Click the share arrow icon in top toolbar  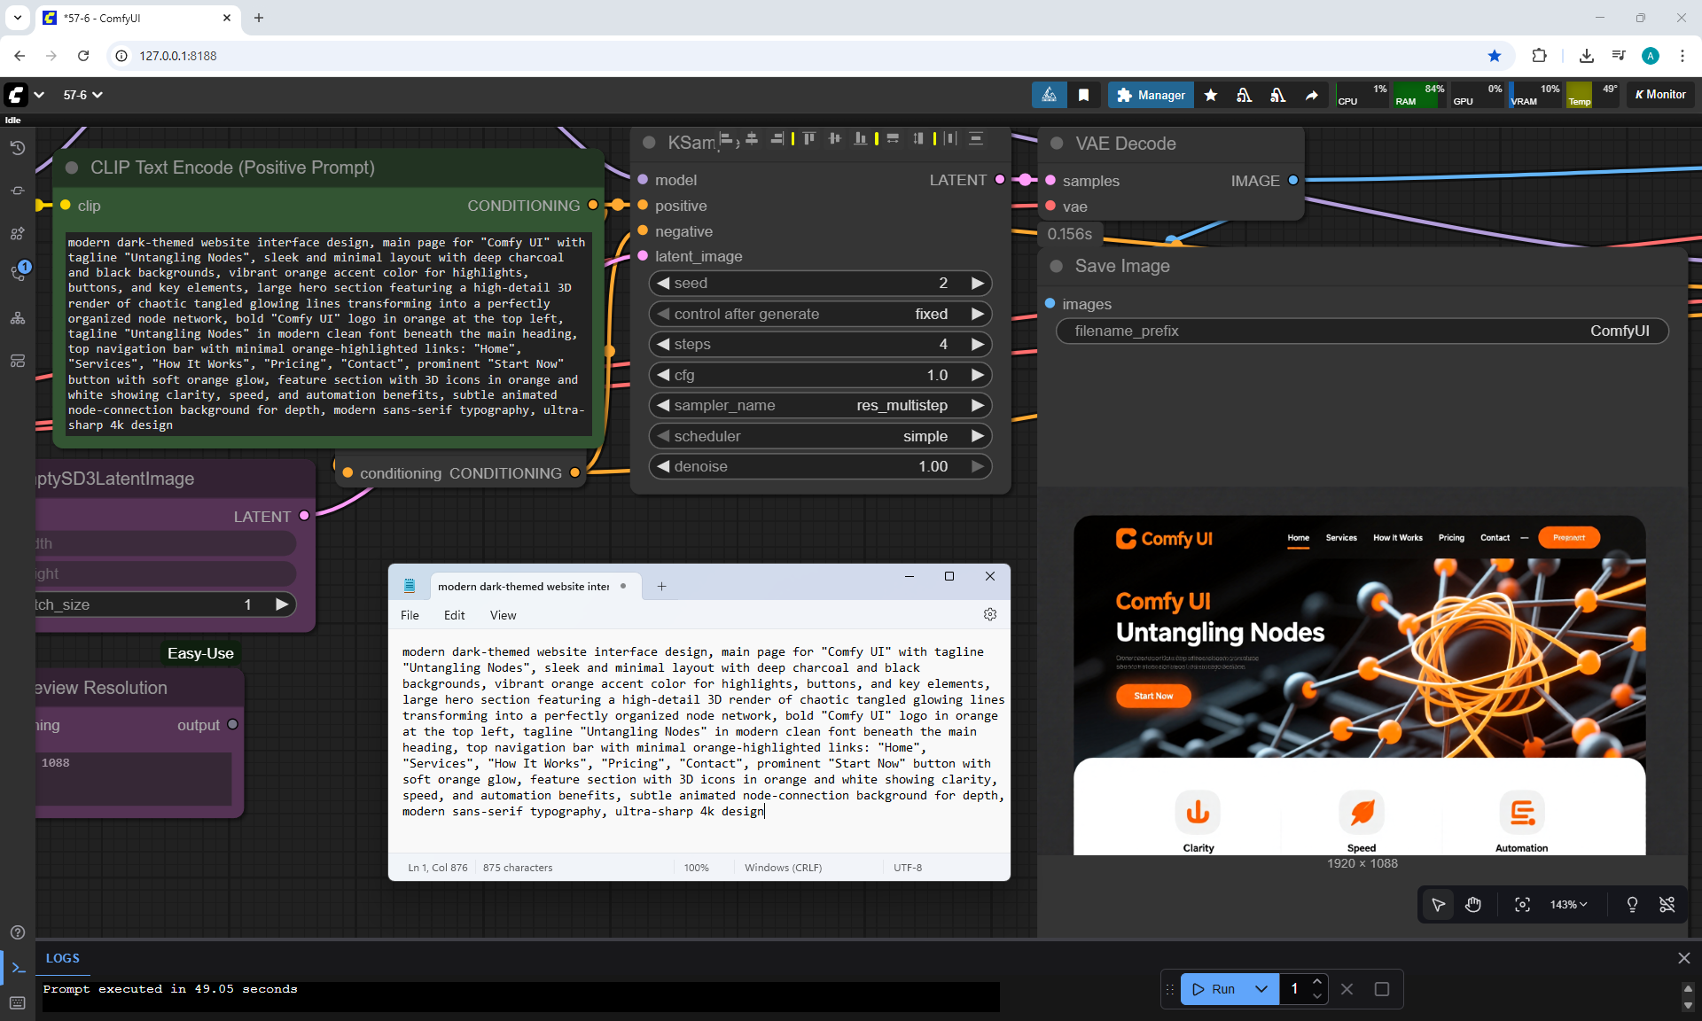pos(1311,95)
